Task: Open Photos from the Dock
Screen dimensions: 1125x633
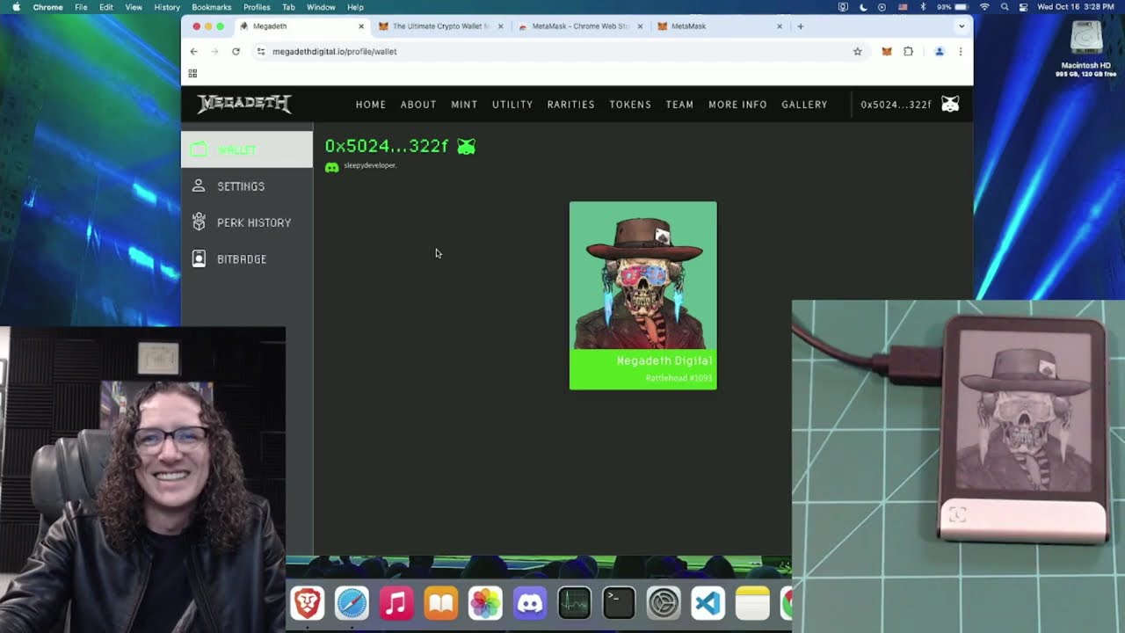Action: 485,603
